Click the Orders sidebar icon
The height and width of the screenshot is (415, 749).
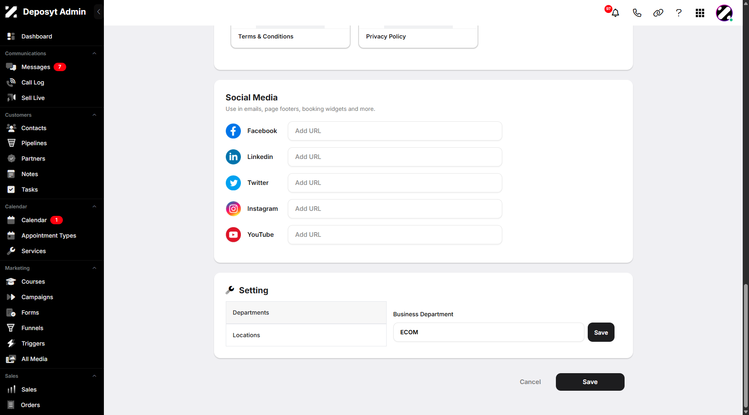11,405
